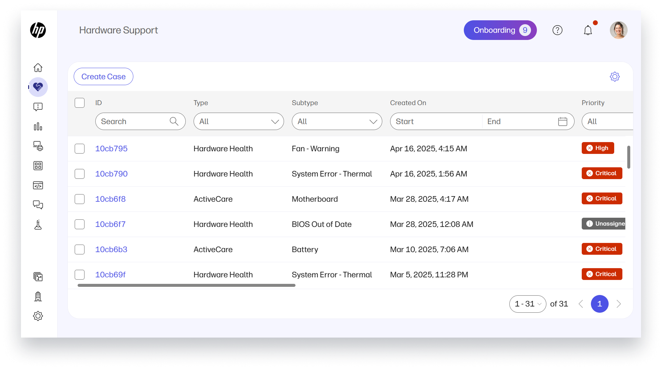Select checkbox for case 10cb795

coord(80,149)
